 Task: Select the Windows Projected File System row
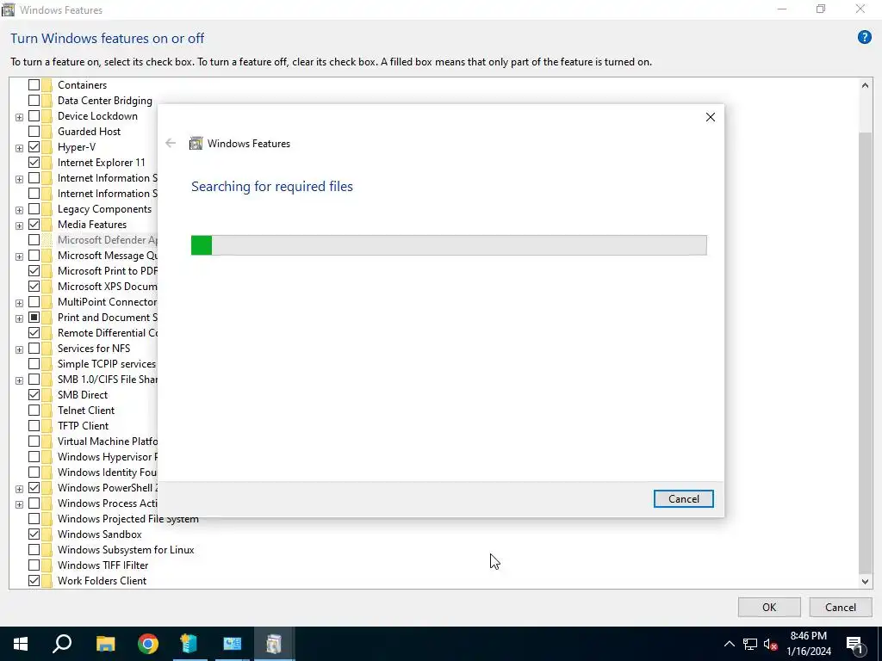pyautogui.click(x=127, y=519)
